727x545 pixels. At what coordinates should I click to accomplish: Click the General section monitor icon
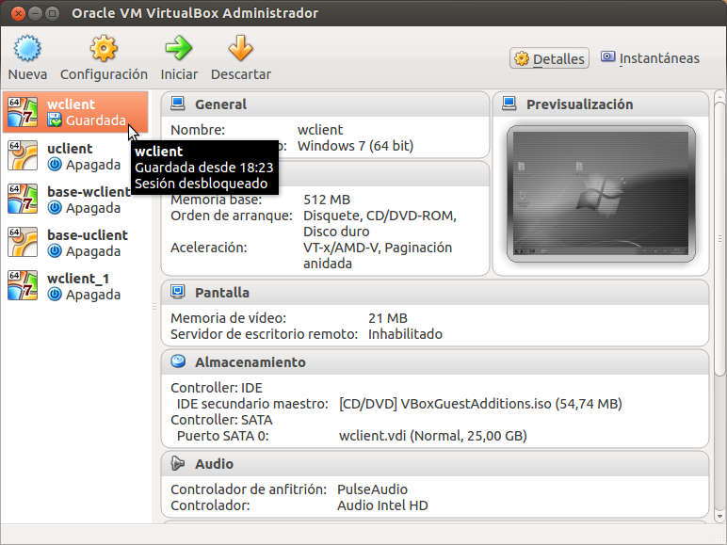[178, 104]
